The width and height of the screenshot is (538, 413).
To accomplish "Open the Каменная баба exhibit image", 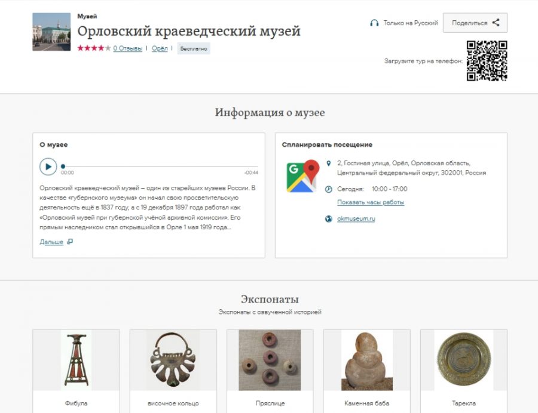I will point(367,360).
